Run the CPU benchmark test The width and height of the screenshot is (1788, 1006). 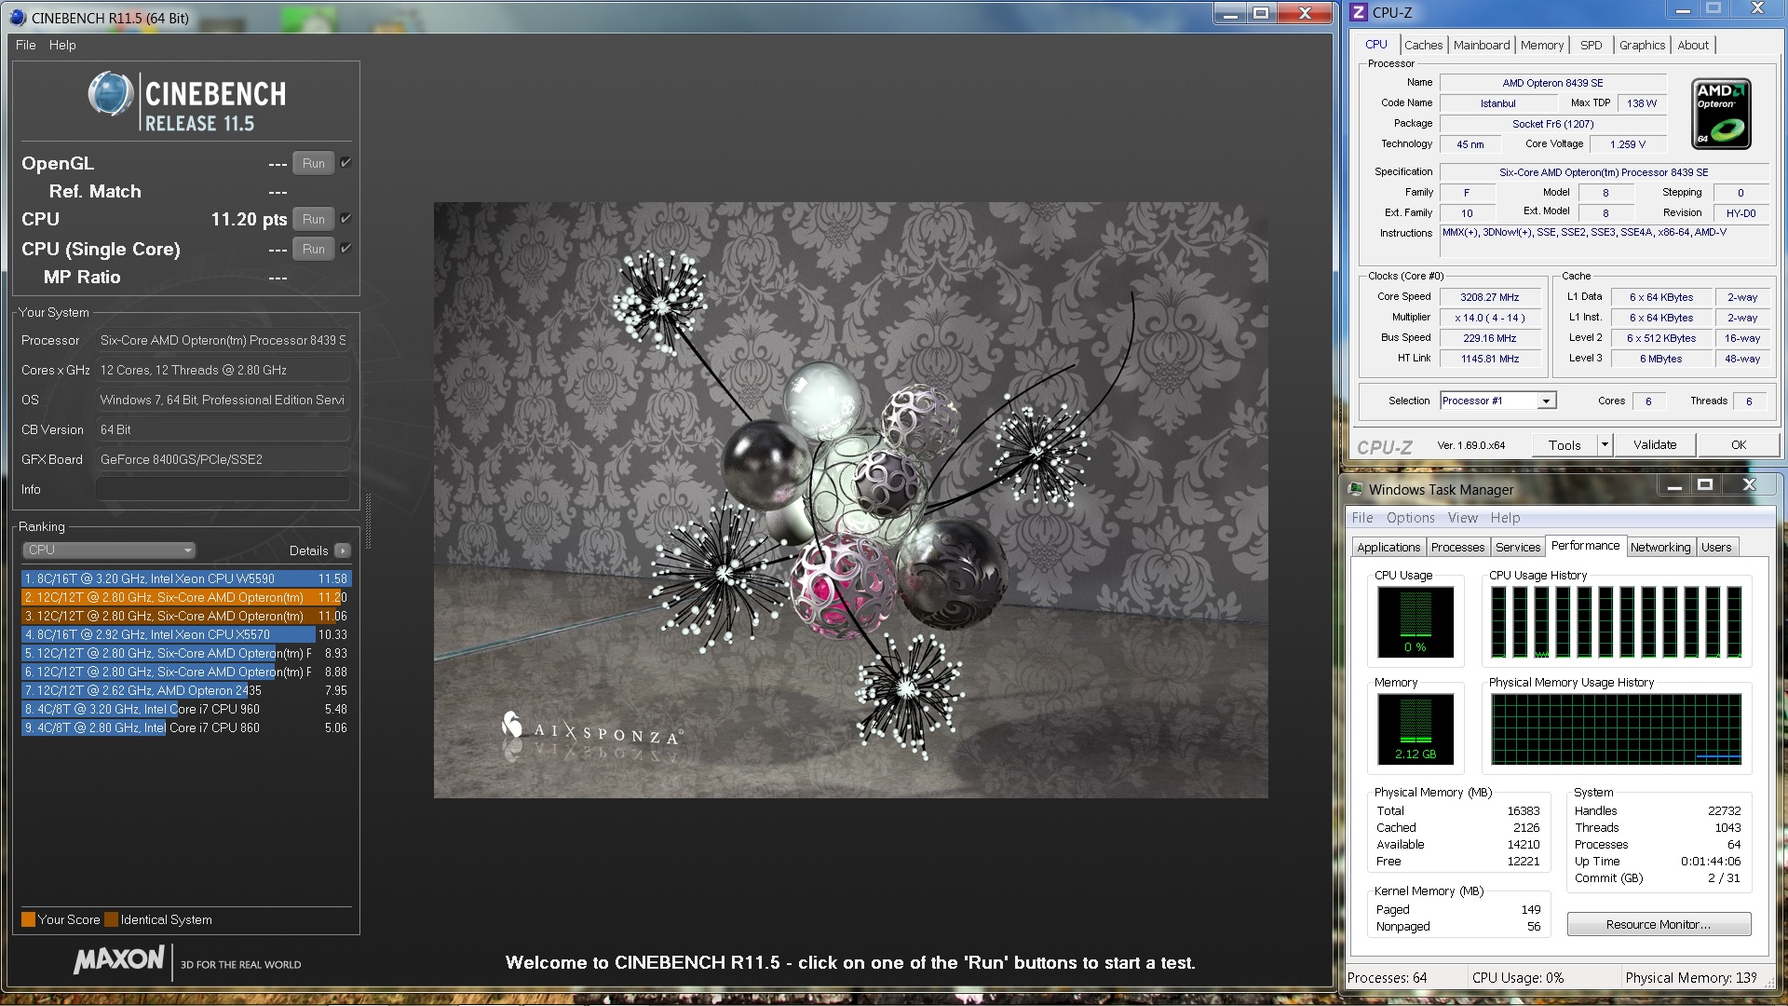[x=314, y=219]
